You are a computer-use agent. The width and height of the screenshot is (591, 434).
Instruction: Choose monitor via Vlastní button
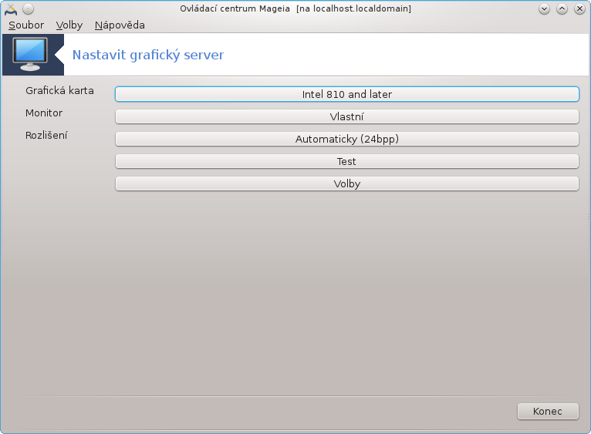pos(346,117)
